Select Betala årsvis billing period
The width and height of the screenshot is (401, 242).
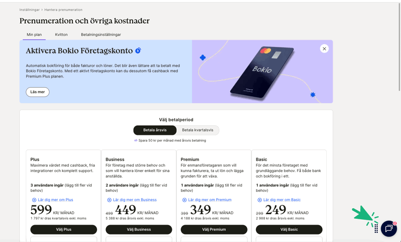pos(155,130)
